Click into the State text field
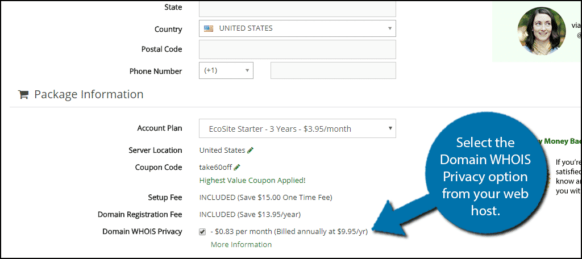The image size is (582, 259). tap(297, 8)
